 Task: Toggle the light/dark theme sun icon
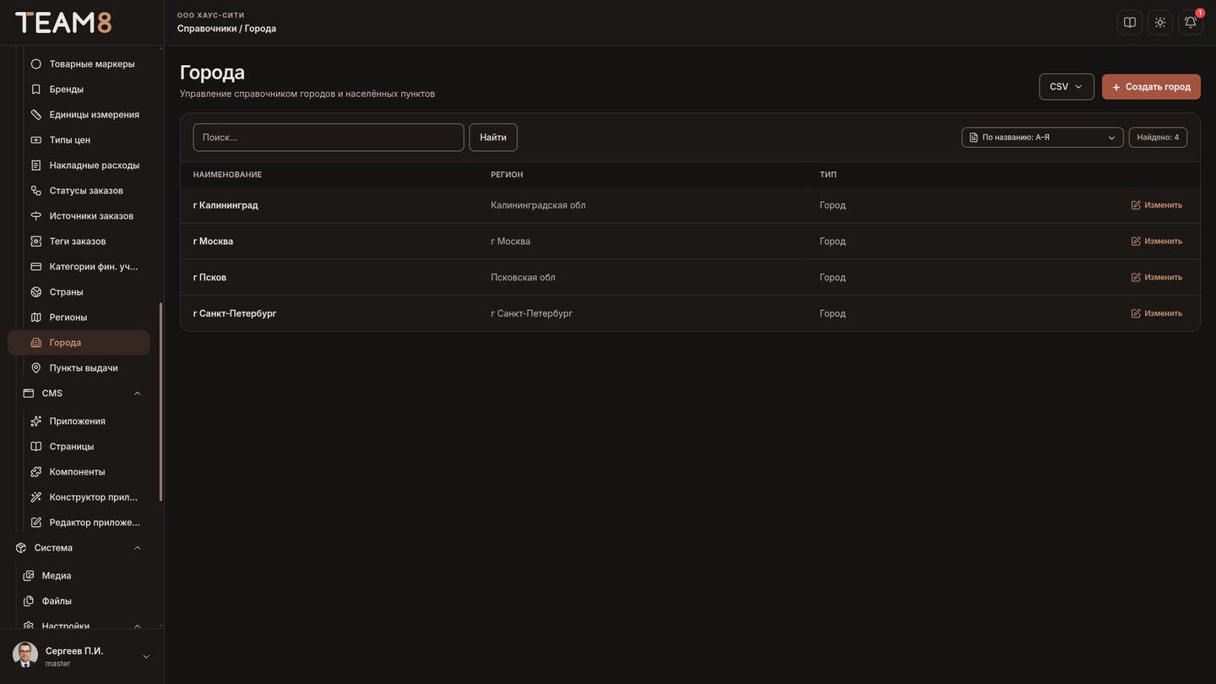[1160, 23]
